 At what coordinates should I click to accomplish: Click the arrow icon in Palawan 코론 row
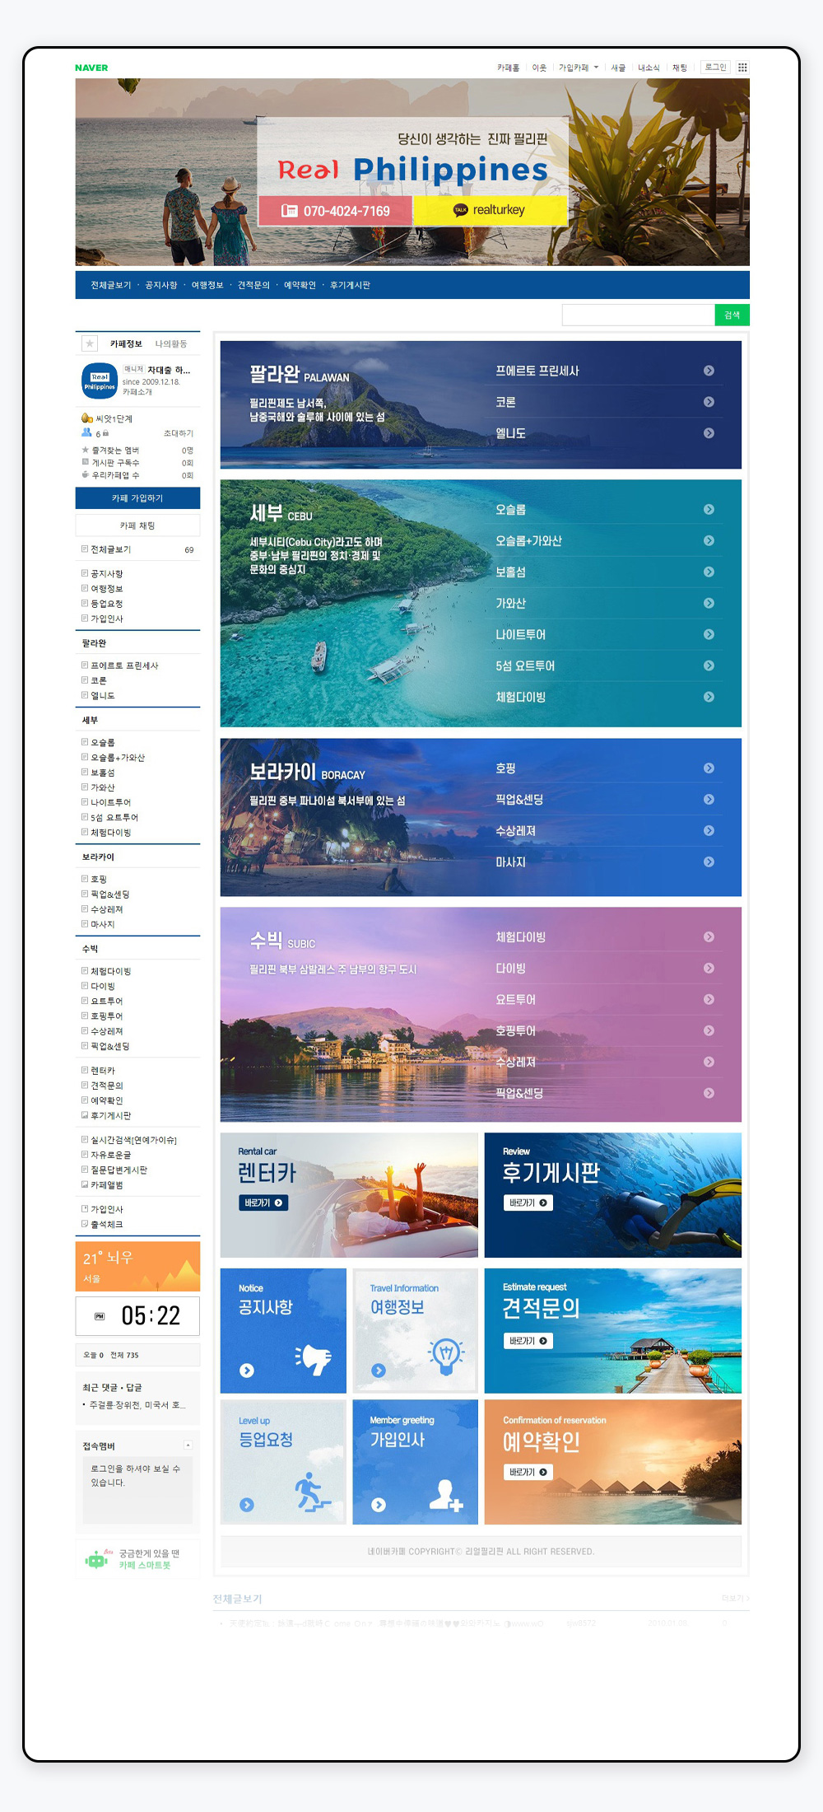709,402
